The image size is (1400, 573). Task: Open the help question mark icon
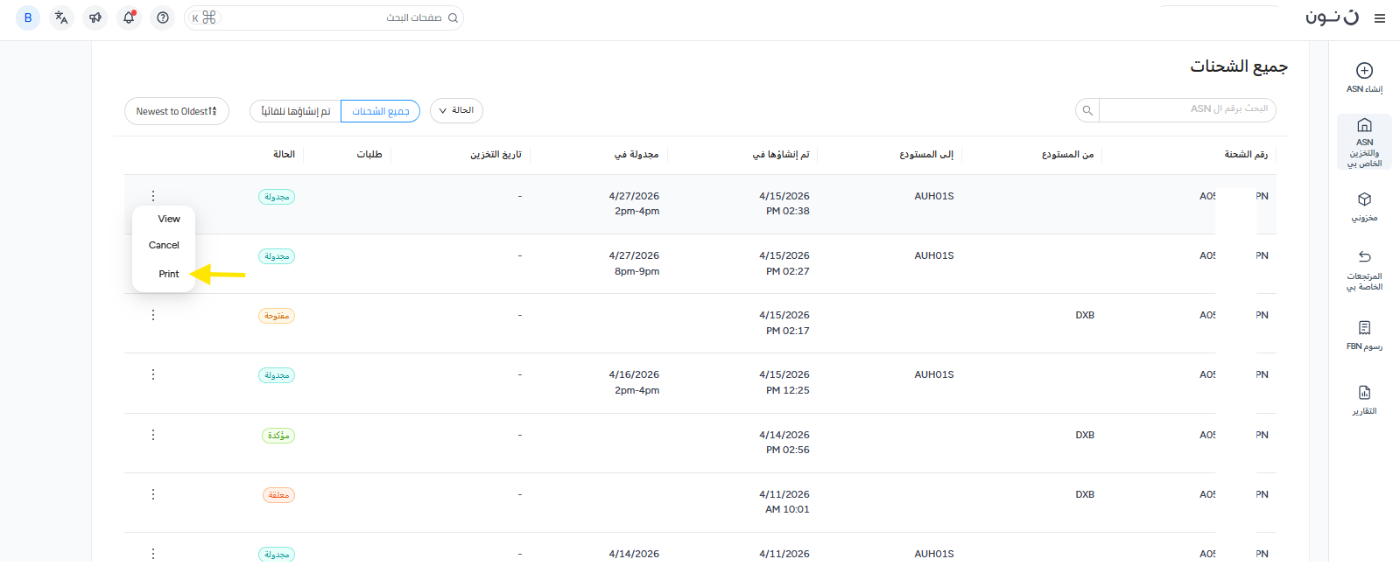tap(163, 17)
